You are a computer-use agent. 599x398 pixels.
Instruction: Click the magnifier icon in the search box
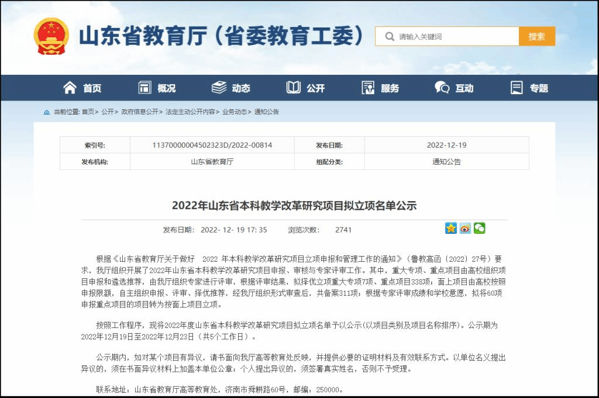point(389,36)
